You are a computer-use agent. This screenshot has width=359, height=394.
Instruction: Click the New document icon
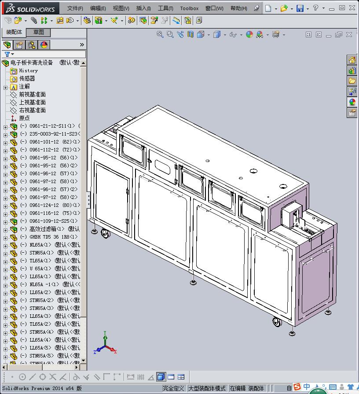coord(268,8)
